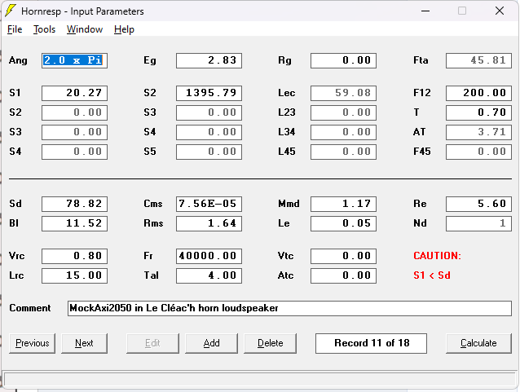The height and width of the screenshot is (392, 520).
Task: Click the 'Mmd' label
Action: (289, 204)
